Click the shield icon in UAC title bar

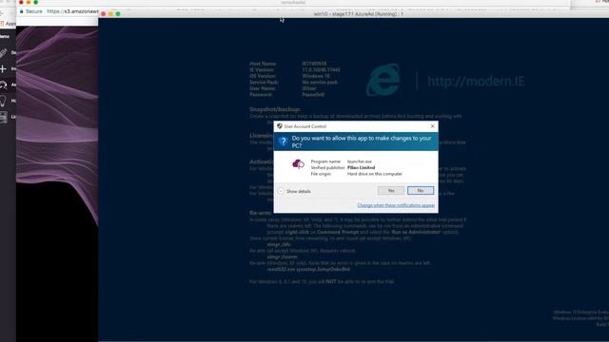click(x=279, y=126)
